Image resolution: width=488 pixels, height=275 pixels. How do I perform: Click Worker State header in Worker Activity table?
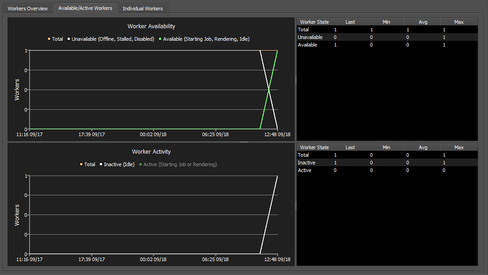click(314, 147)
